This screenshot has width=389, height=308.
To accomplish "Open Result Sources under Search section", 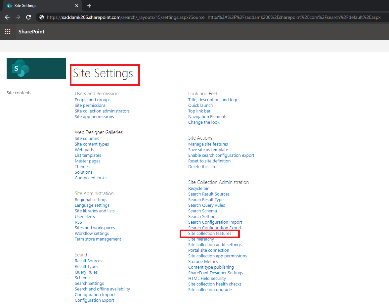I will (89, 261).
